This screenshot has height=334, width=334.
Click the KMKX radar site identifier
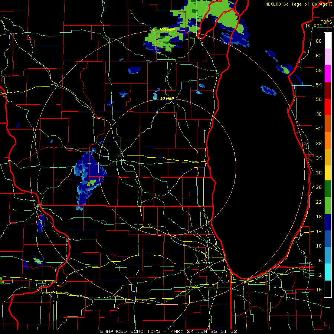(x=178, y=331)
